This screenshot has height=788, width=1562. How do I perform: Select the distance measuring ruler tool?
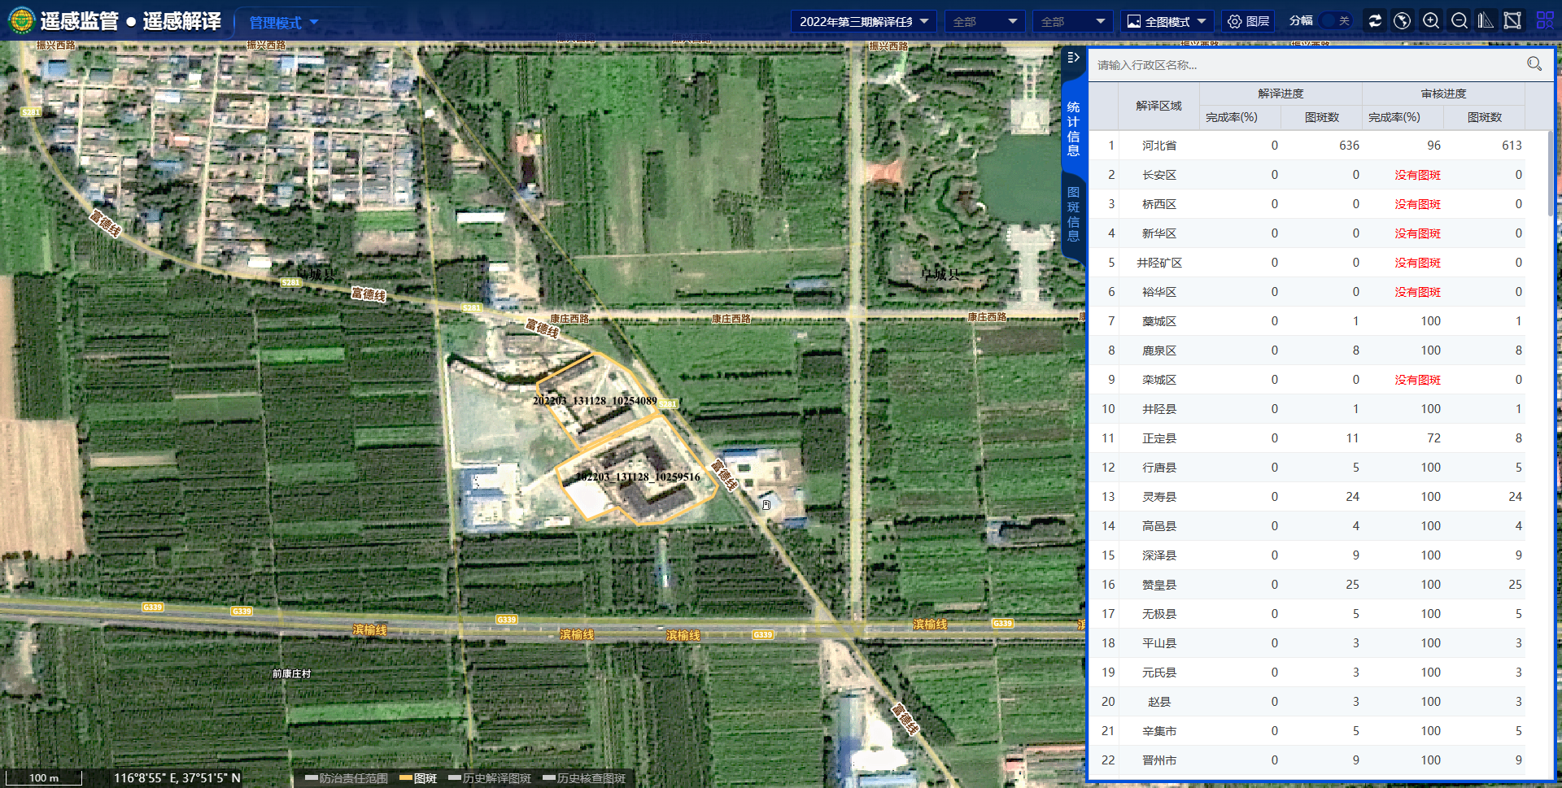tap(1486, 21)
